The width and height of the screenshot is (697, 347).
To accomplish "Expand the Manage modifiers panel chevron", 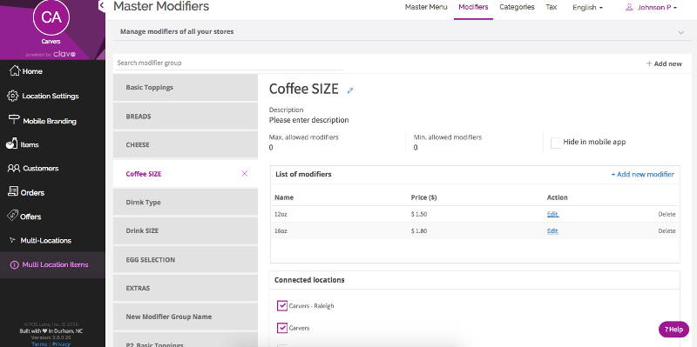I will [681, 32].
